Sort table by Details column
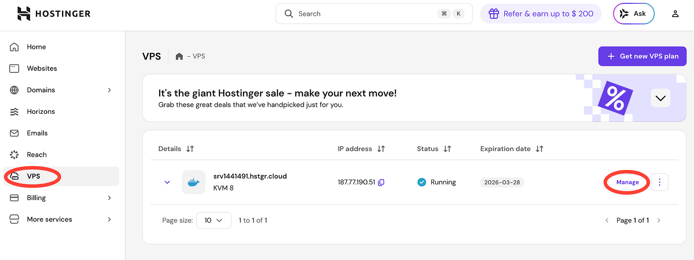Screen dimensions: 694x260 coord(190,149)
